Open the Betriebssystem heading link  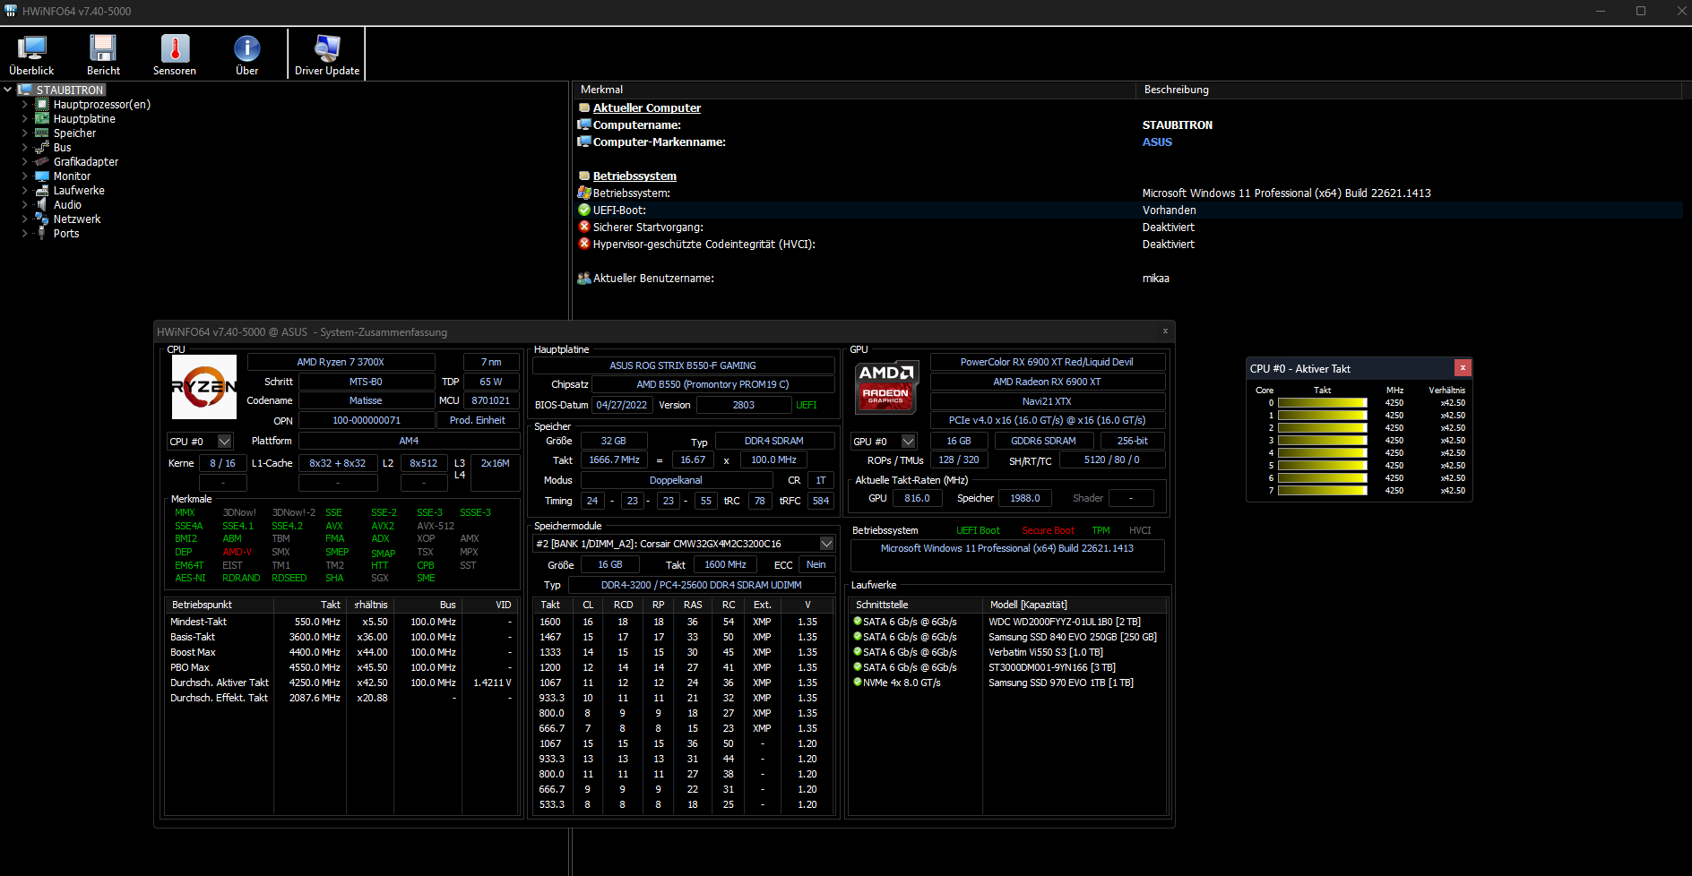coord(634,176)
